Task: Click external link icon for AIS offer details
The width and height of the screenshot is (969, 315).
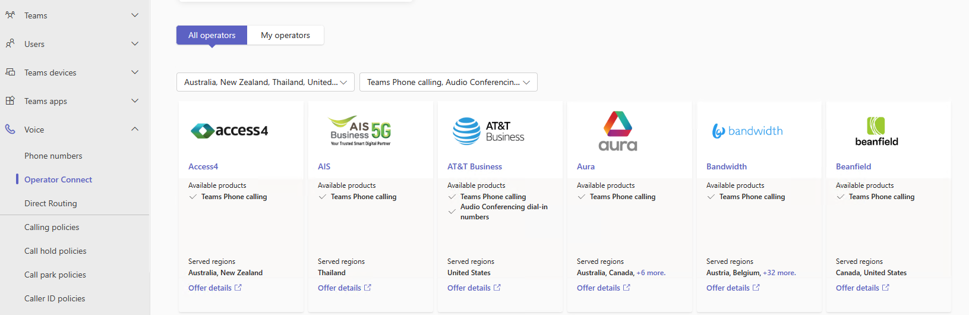Action: [x=368, y=288]
